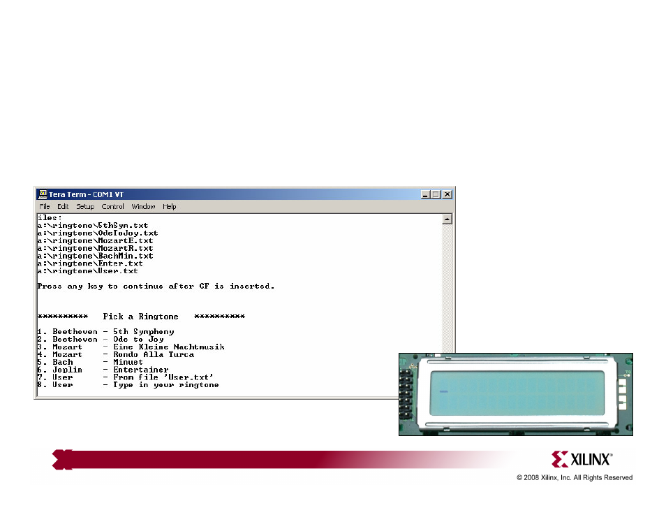Click 'Press any key to continue' line
Viewport: 666px width, 515px height.
pyautogui.click(x=156, y=286)
